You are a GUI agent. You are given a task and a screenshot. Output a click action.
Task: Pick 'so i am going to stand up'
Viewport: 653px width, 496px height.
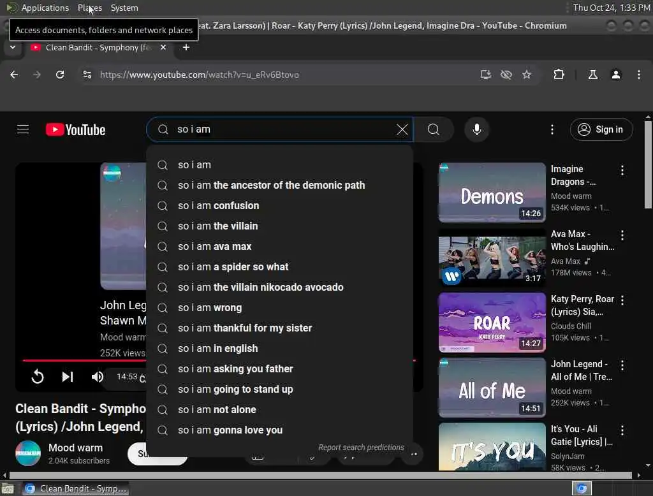click(x=279, y=390)
